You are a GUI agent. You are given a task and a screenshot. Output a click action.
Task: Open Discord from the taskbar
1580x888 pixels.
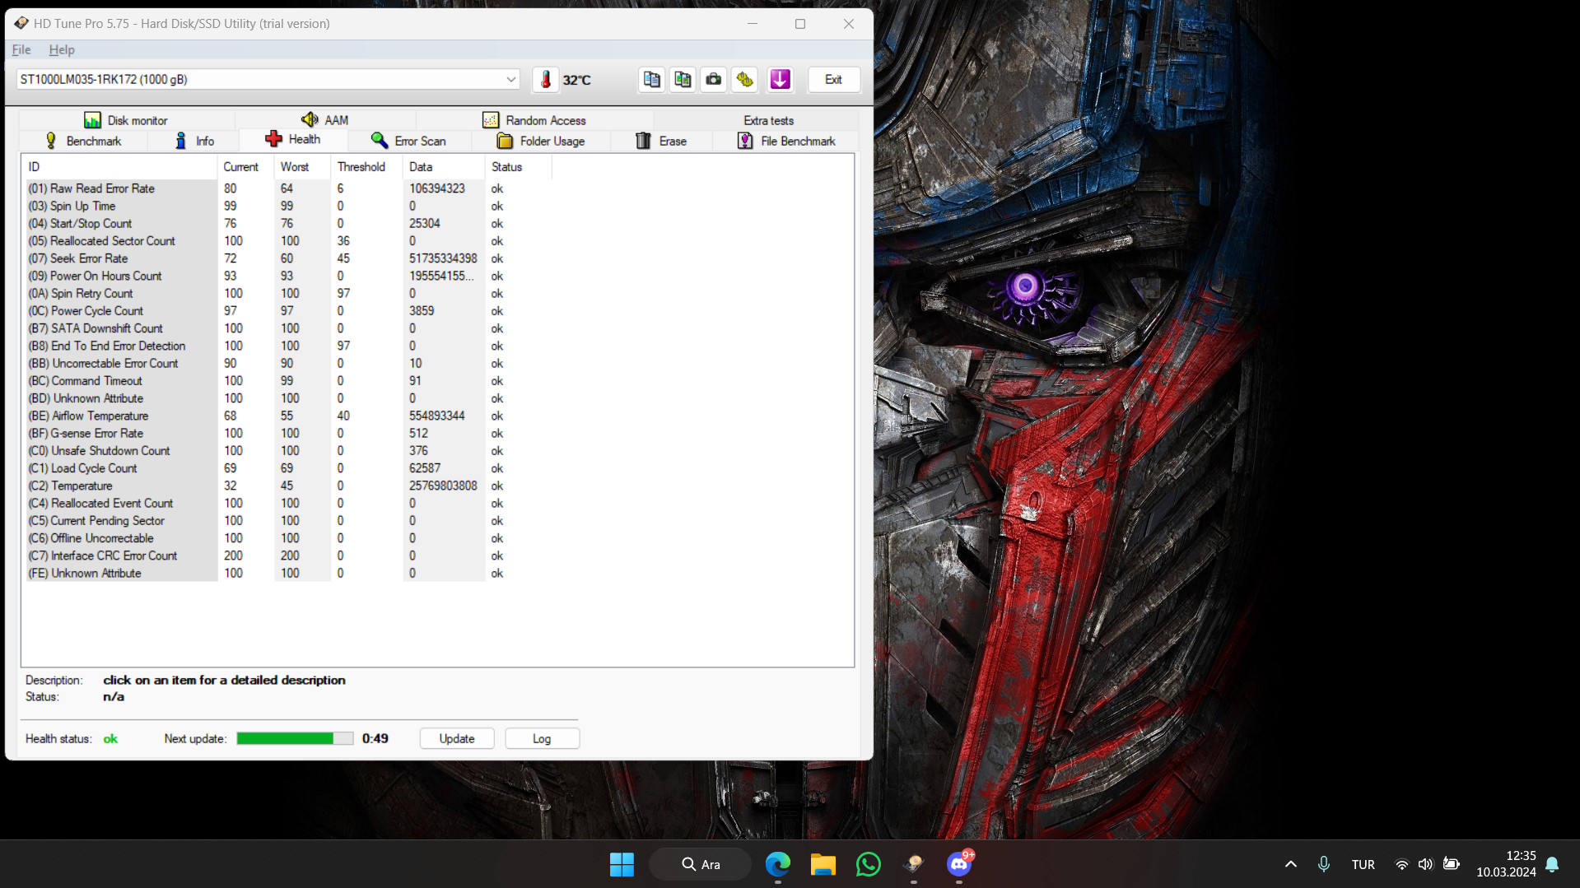click(x=959, y=864)
